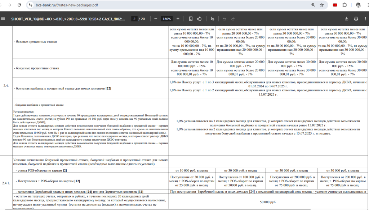
Task: Click the 150% zoom level field
Action: click(x=166, y=19)
